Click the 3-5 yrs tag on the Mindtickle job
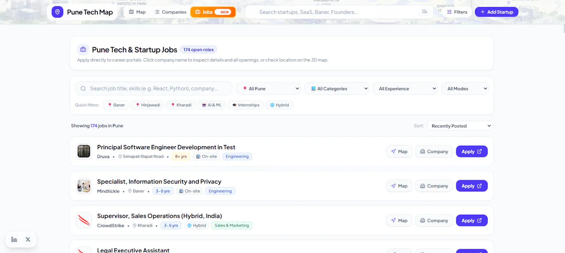The image size is (565, 253). pos(163,191)
